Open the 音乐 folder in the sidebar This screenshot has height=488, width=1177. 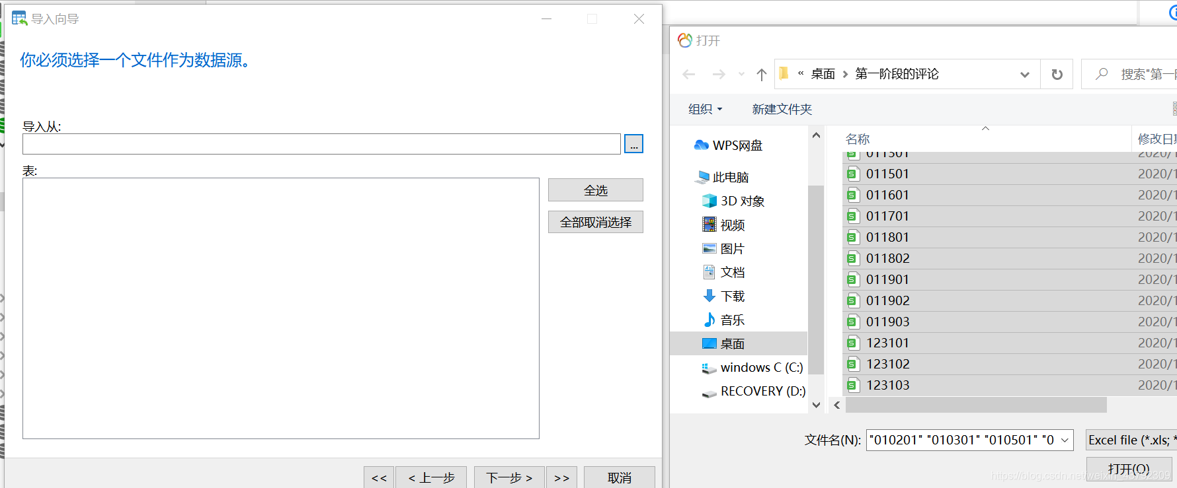[x=732, y=320]
